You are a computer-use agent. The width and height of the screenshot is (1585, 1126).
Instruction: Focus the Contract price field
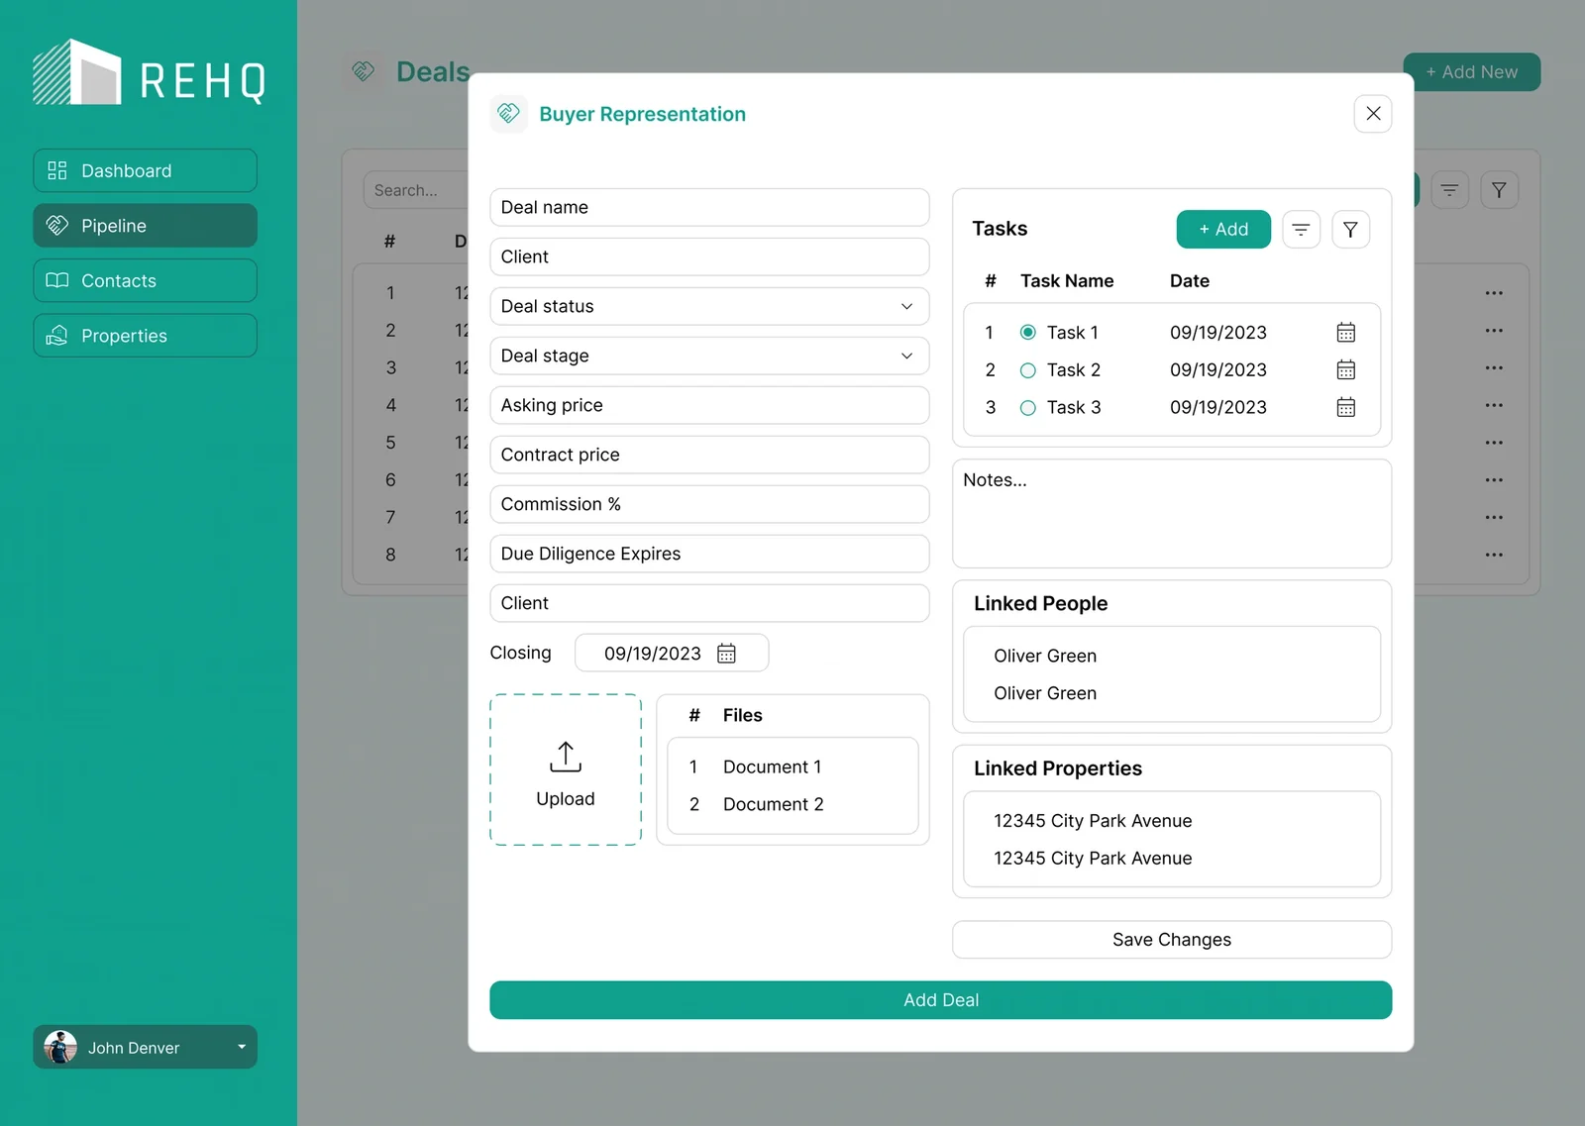709,455
